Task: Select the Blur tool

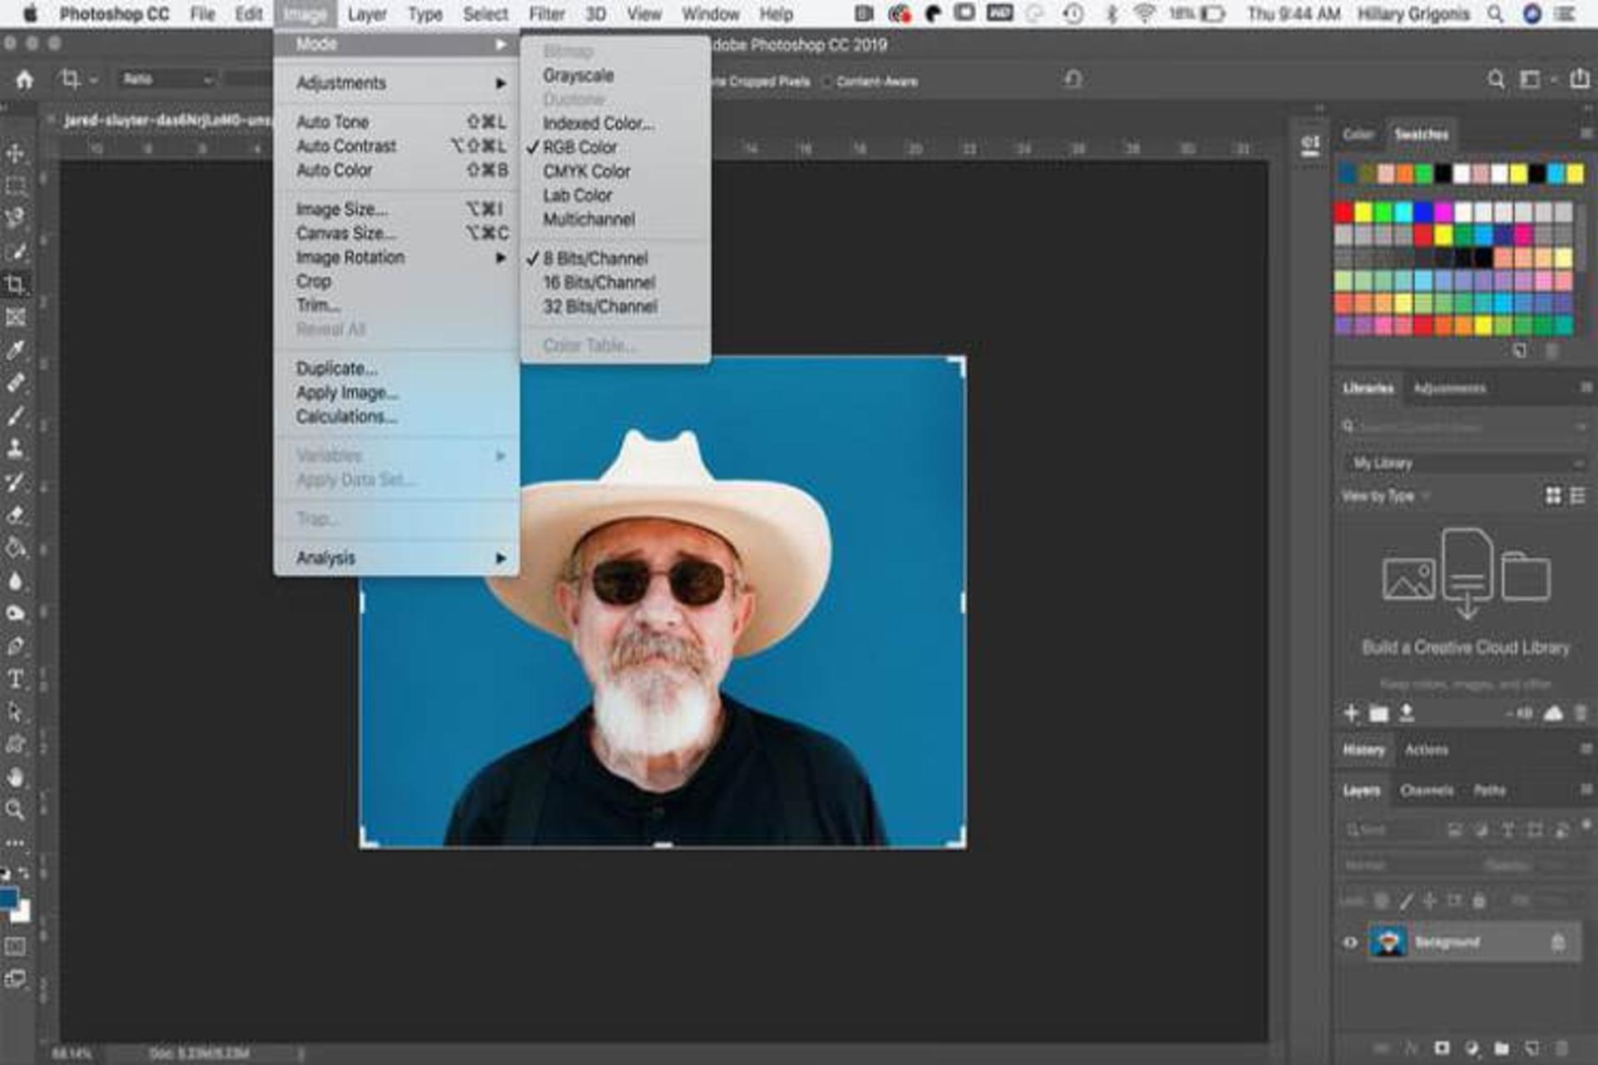Action: coord(15,581)
